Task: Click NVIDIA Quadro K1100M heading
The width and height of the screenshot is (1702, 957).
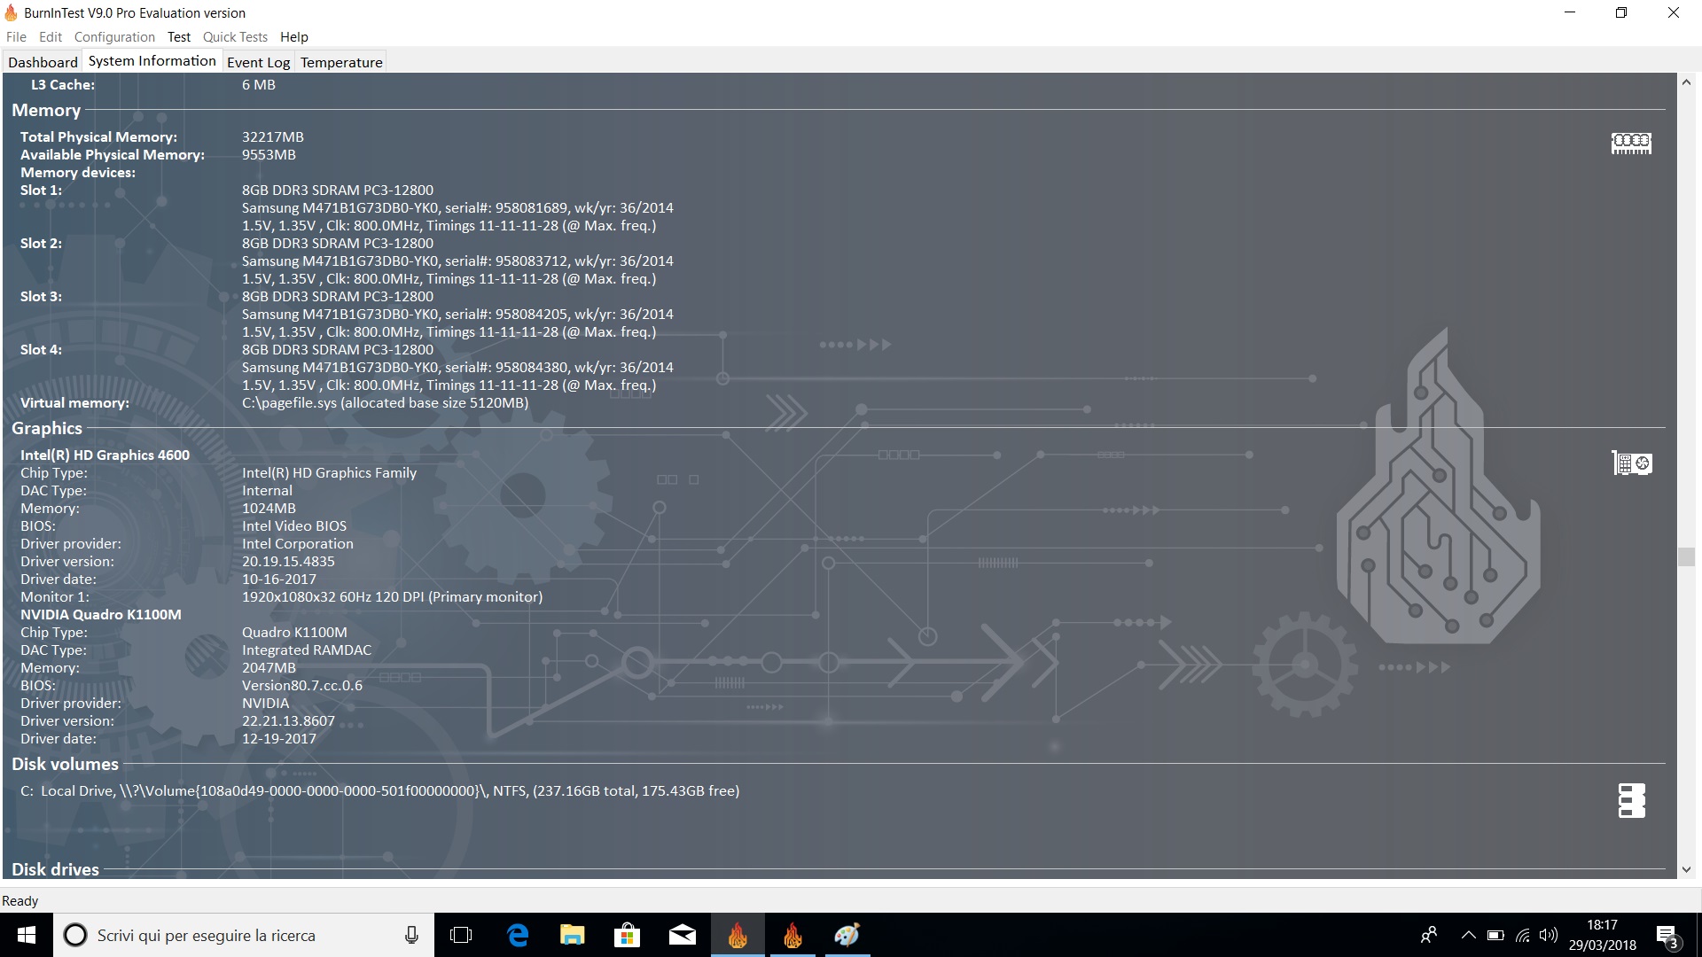Action: [100, 614]
